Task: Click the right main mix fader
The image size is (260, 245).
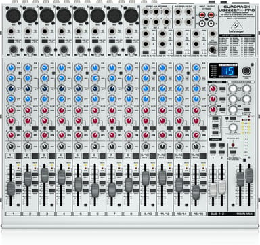Action: click(x=249, y=176)
